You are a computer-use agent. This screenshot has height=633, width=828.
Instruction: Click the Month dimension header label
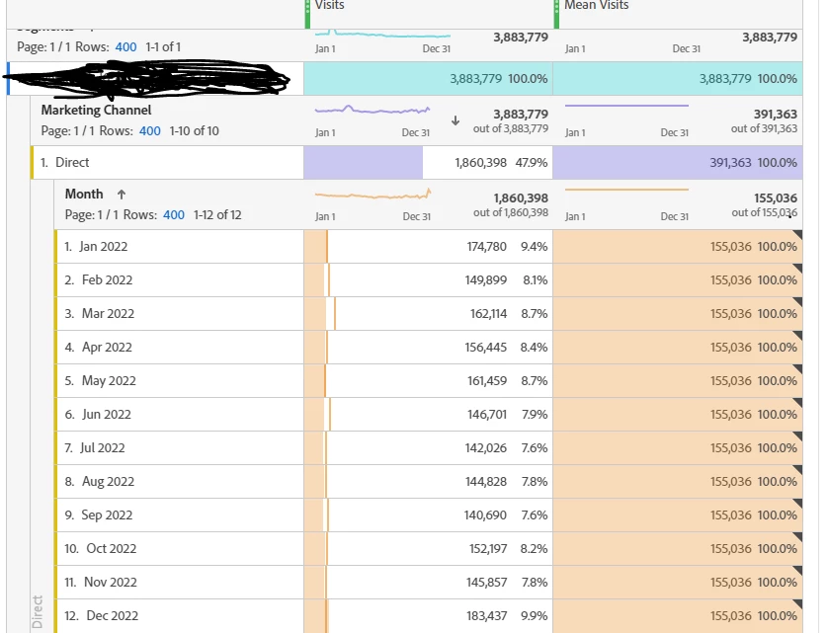pos(84,194)
